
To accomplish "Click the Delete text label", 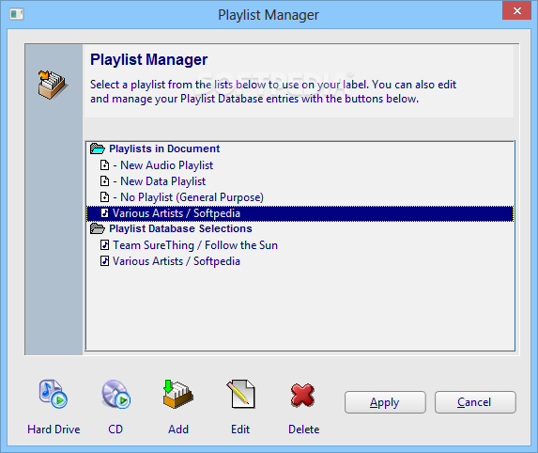I will tap(304, 430).
